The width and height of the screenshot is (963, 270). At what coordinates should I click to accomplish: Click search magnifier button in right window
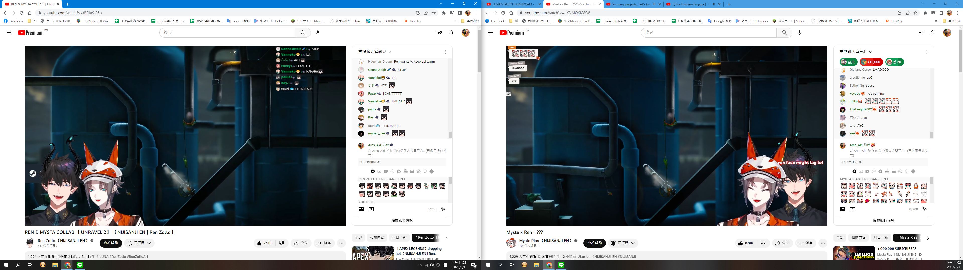[x=784, y=33]
